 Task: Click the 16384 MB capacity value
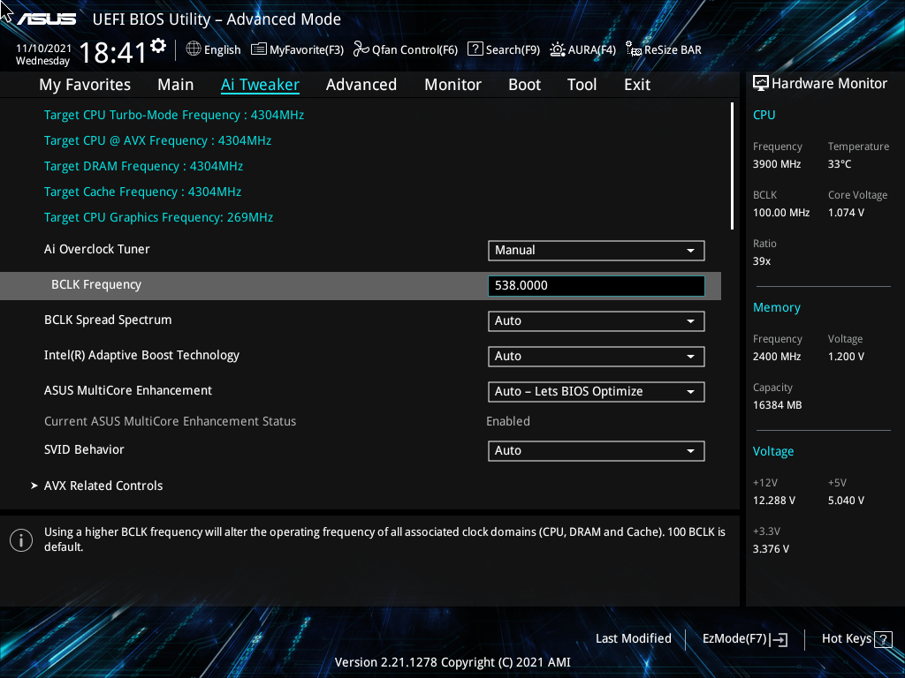(x=778, y=405)
